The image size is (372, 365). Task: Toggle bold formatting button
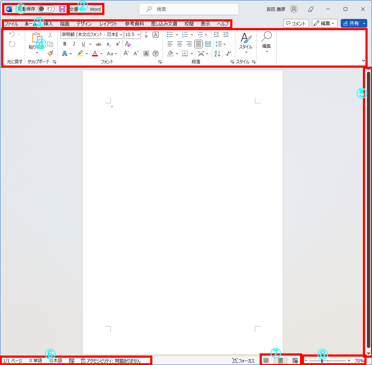[65, 44]
